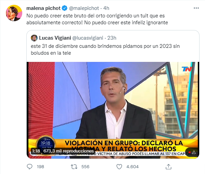Open the @lucasvigiani handle
The height and width of the screenshot is (174, 205).
[88, 38]
